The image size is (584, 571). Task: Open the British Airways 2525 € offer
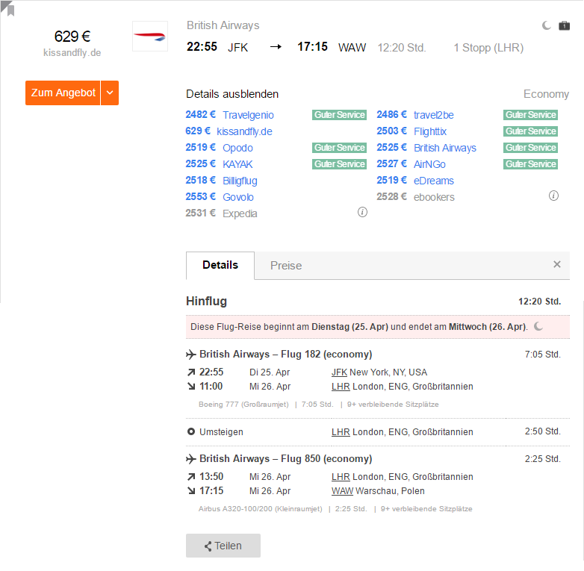click(x=426, y=148)
